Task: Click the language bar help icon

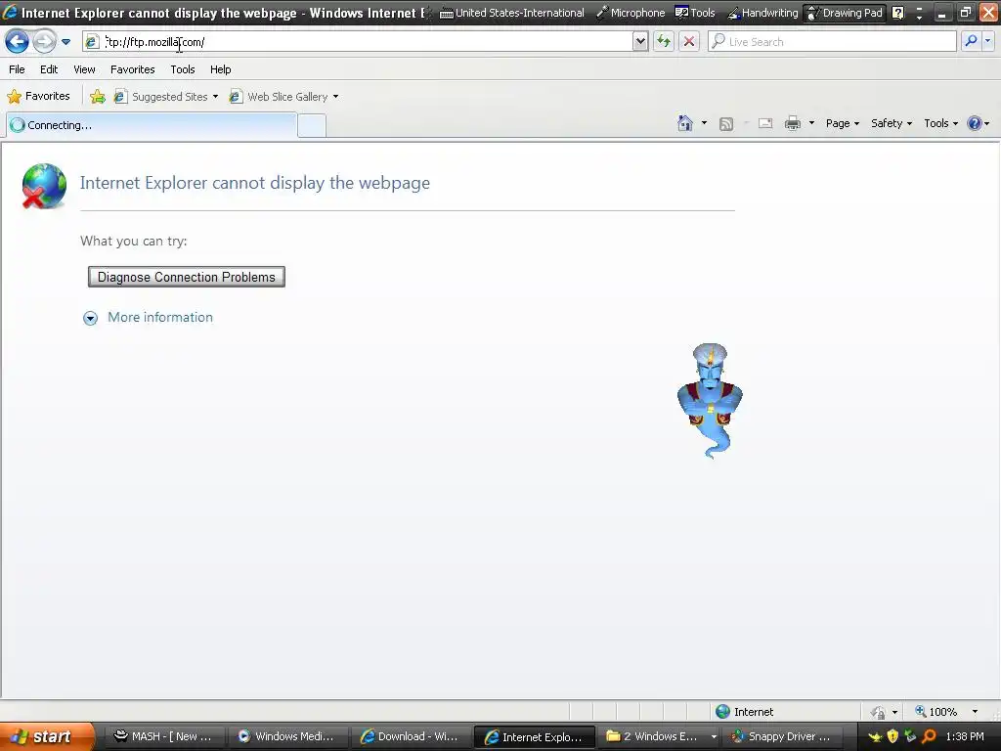Action: coord(897,13)
